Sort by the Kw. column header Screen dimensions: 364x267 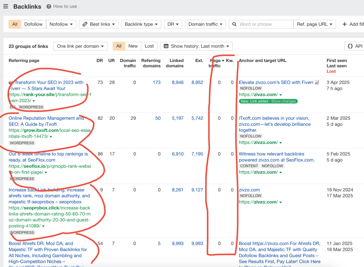[230, 60]
